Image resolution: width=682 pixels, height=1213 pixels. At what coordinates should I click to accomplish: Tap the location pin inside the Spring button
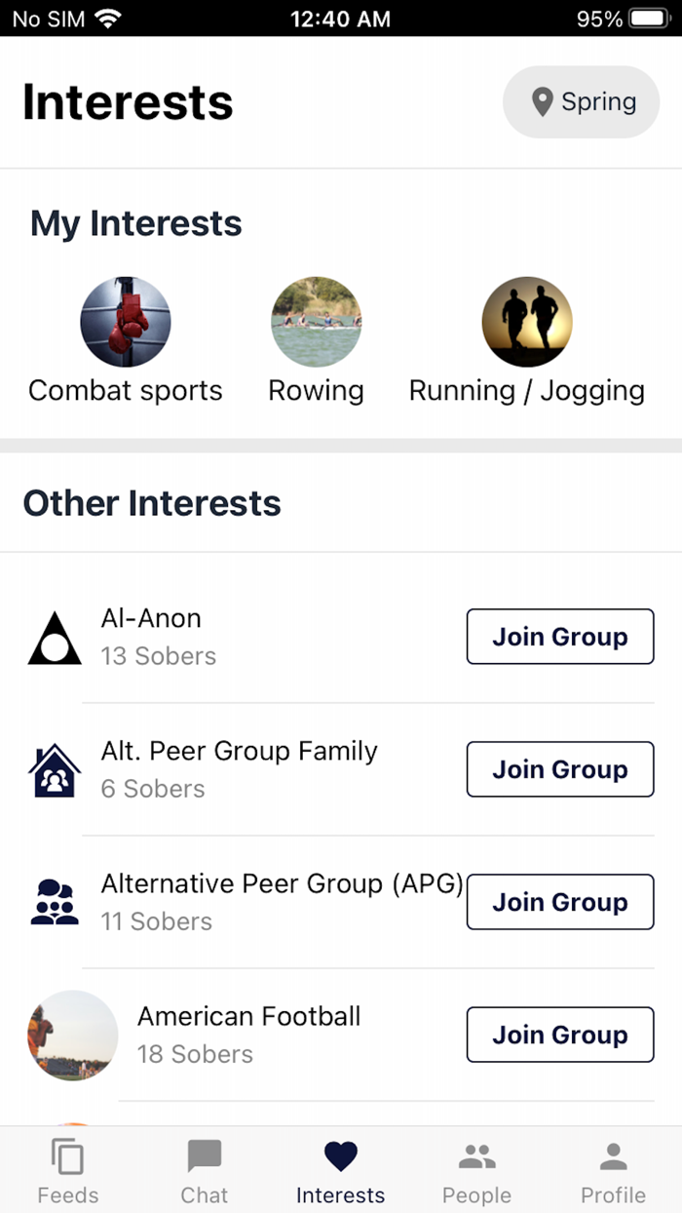(x=543, y=101)
